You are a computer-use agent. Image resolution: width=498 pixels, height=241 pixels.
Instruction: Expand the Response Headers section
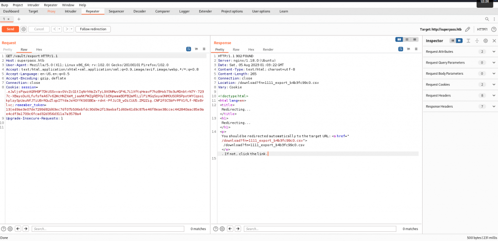pos(493,106)
